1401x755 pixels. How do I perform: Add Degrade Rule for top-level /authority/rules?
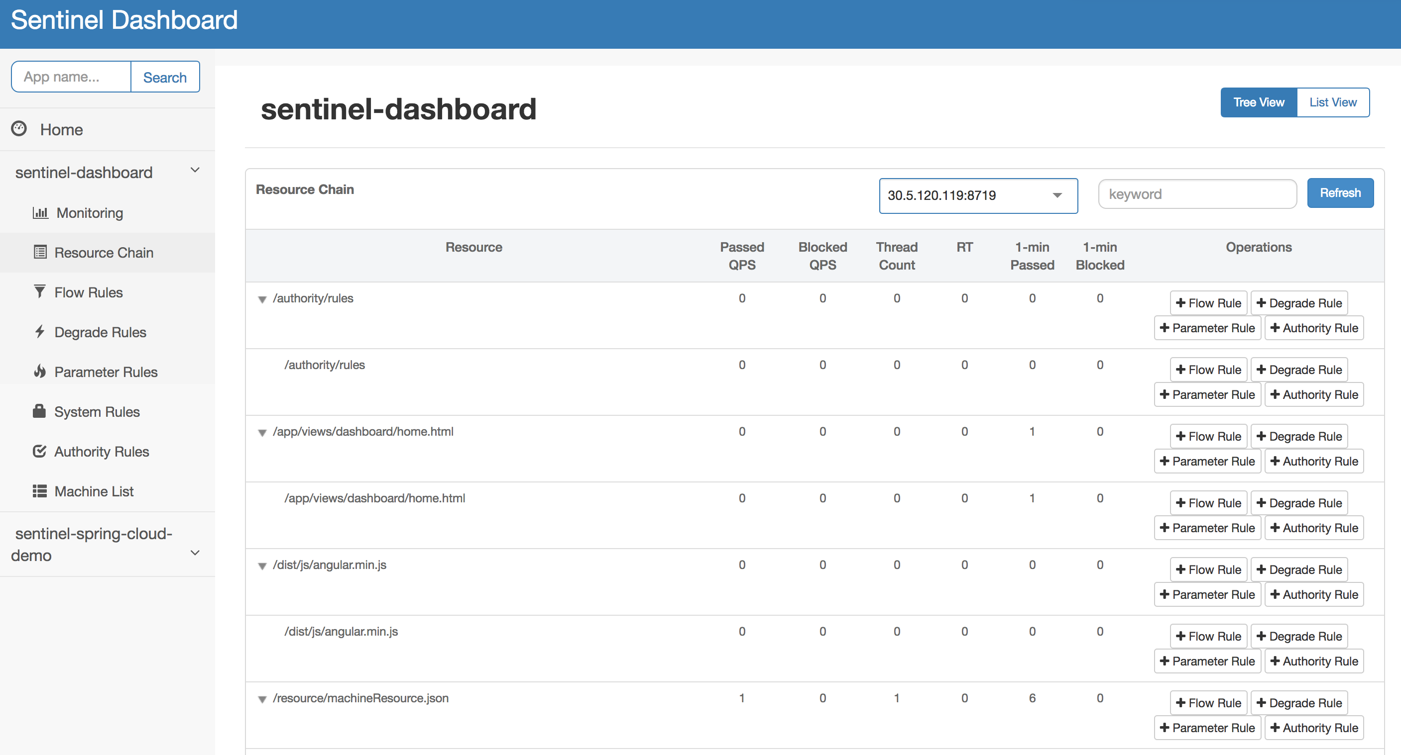pos(1299,303)
